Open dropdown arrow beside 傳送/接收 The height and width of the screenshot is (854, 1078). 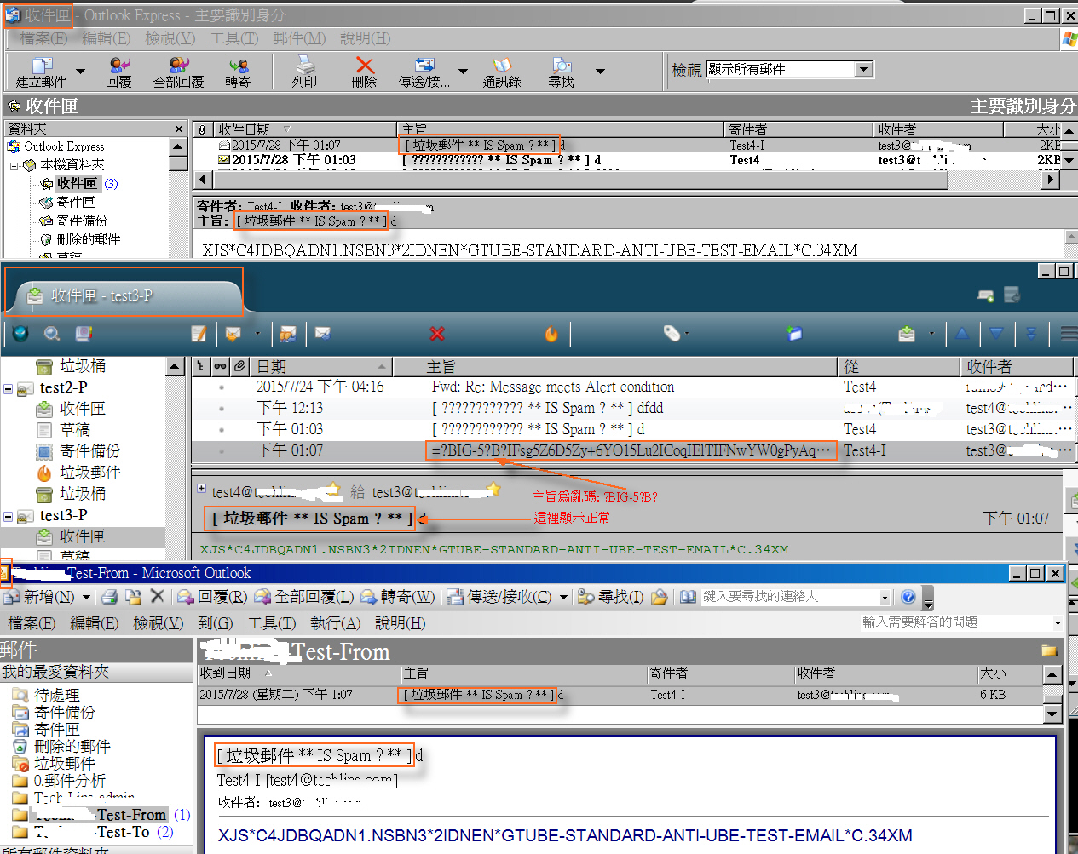click(x=463, y=72)
